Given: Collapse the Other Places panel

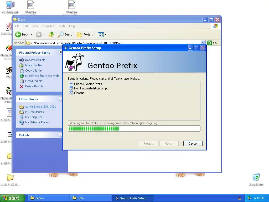Looking at the screenshot, I should [61, 98].
